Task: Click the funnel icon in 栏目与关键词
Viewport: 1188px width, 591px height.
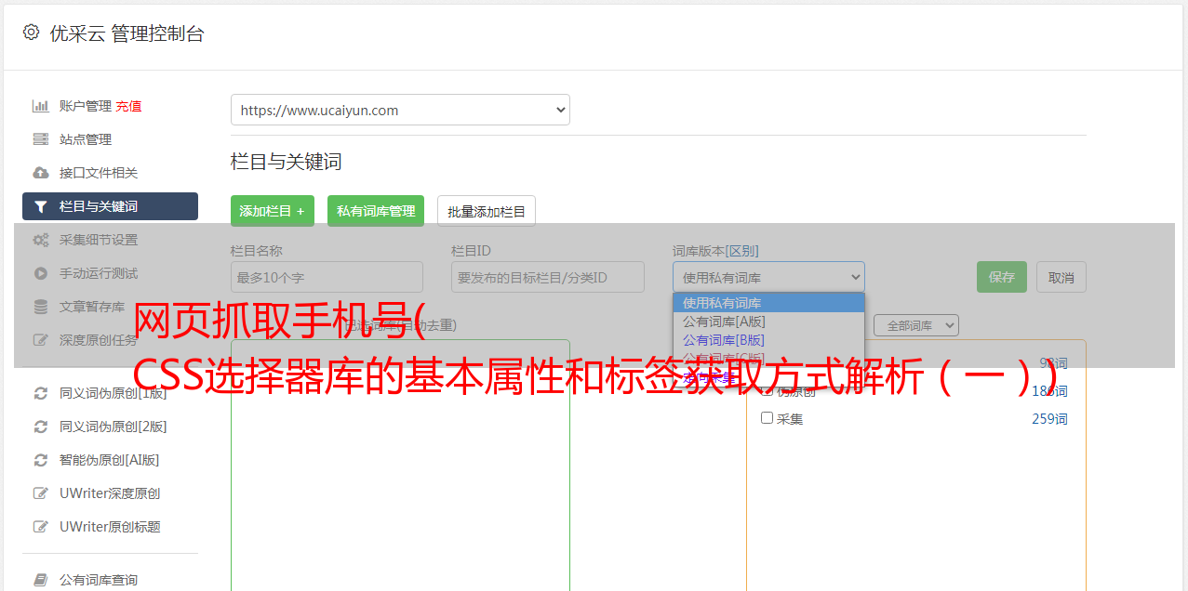Action: click(40, 206)
